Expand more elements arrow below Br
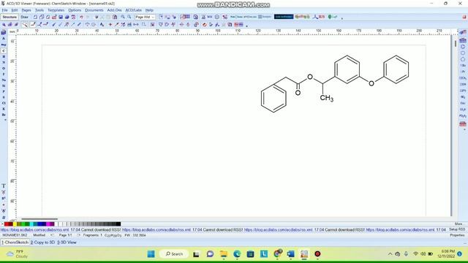Image resolution: width=468 pixels, height=263 pixels. point(5,120)
